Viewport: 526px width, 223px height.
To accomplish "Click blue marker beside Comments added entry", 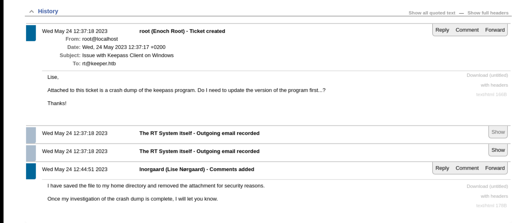I will pos(31,171).
